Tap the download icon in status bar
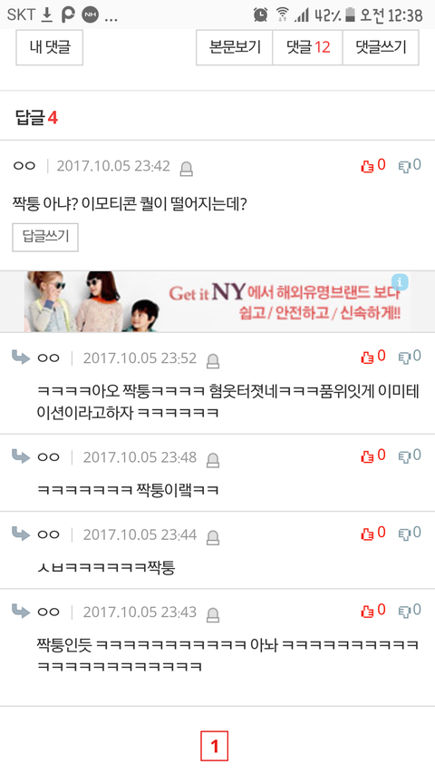The width and height of the screenshot is (435, 774). pos(46,15)
